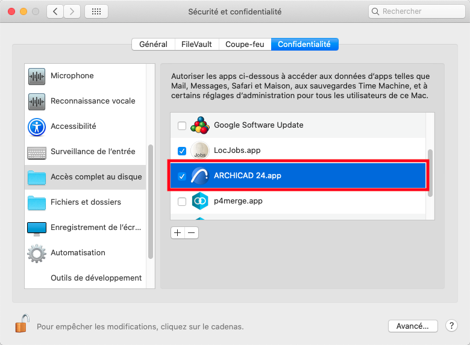Switch to the Coupe-feu tab

tap(245, 45)
